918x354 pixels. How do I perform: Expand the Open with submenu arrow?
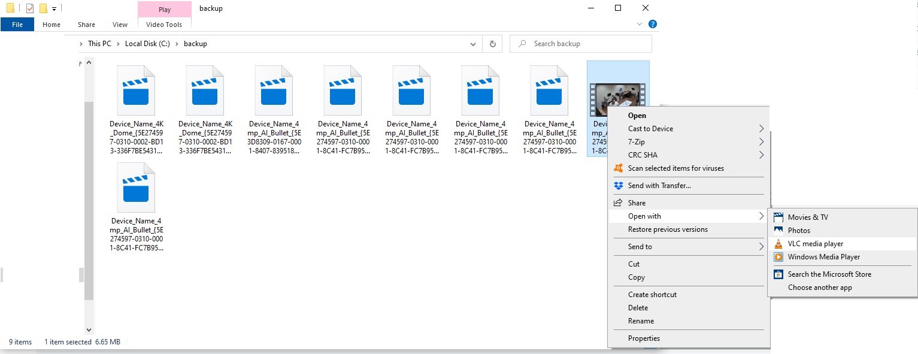[761, 216]
